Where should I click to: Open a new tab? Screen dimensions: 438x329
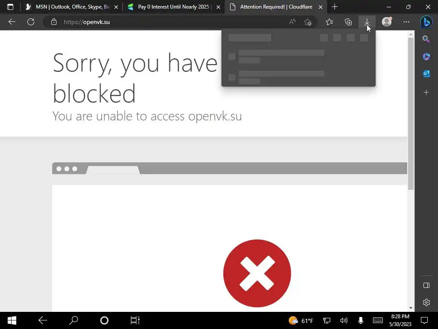click(x=334, y=7)
